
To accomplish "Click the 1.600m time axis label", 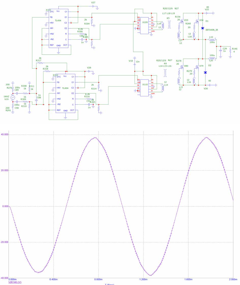I will tap(188, 279).
